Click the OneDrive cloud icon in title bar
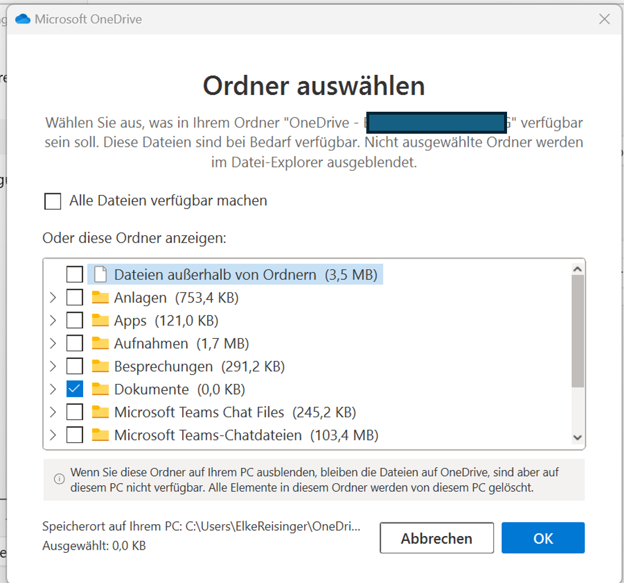The height and width of the screenshot is (583, 624). [23, 18]
